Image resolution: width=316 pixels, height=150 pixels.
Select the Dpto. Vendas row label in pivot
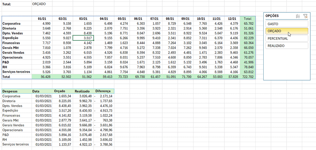[x=17, y=33]
